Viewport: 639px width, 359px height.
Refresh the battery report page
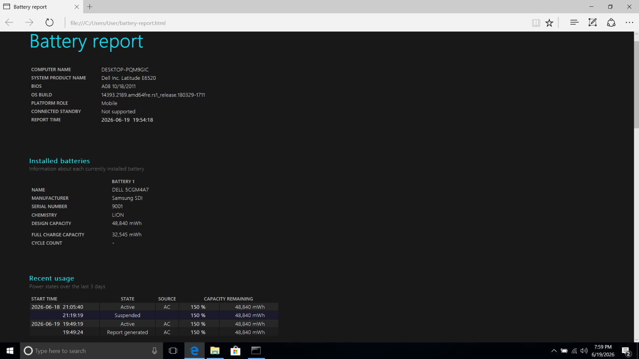[49, 23]
